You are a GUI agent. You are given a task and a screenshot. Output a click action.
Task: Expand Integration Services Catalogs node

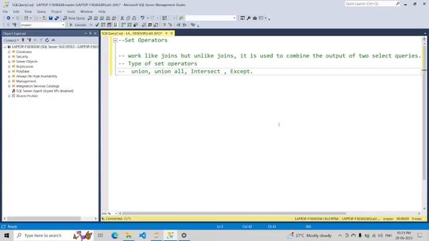[x=9, y=86]
